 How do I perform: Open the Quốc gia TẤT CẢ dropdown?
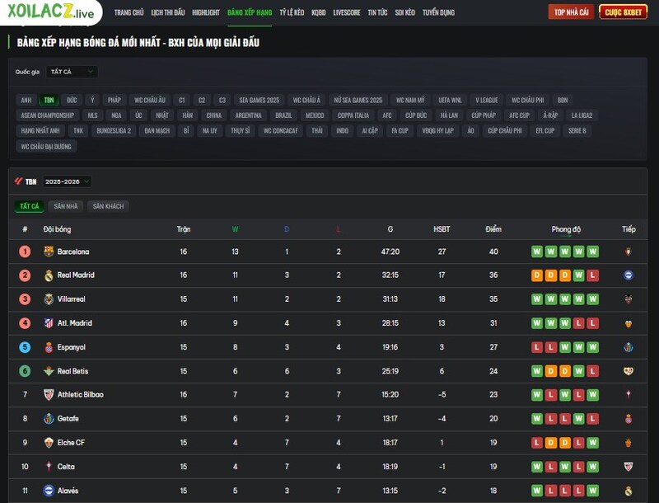point(72,72)
